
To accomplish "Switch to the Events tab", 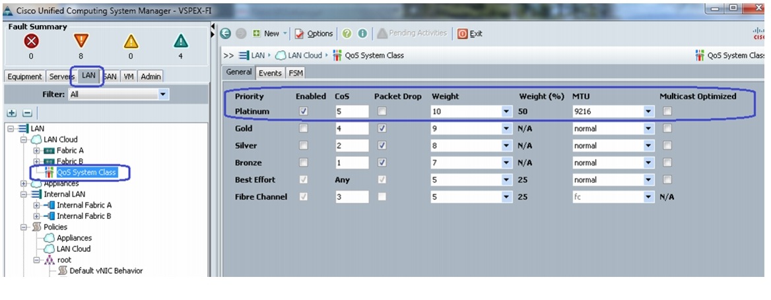I will coord(270,73).
